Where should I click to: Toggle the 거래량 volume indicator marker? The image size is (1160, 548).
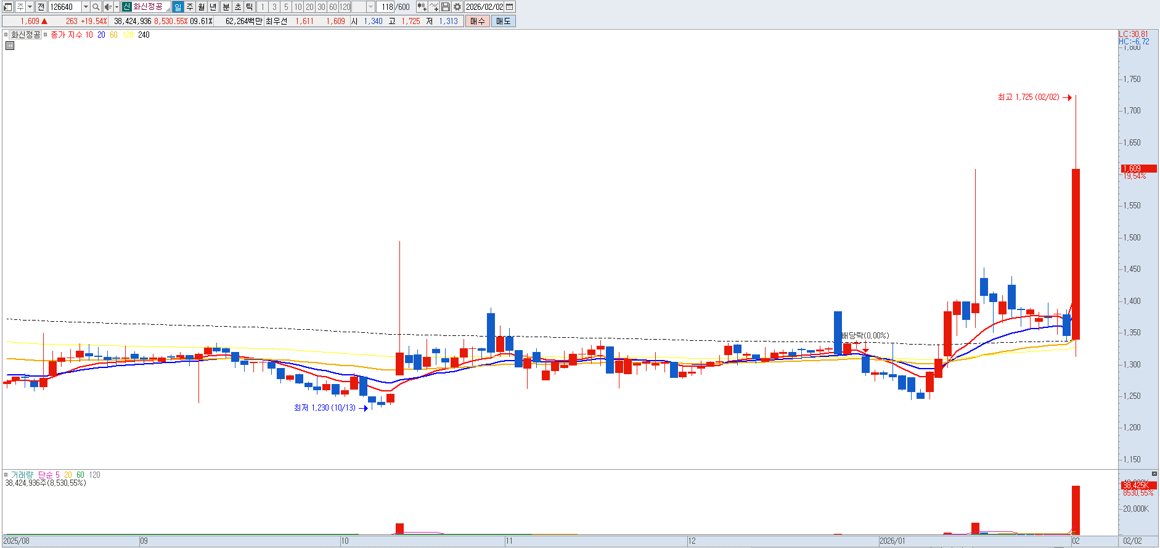click(x=6, y=475)
